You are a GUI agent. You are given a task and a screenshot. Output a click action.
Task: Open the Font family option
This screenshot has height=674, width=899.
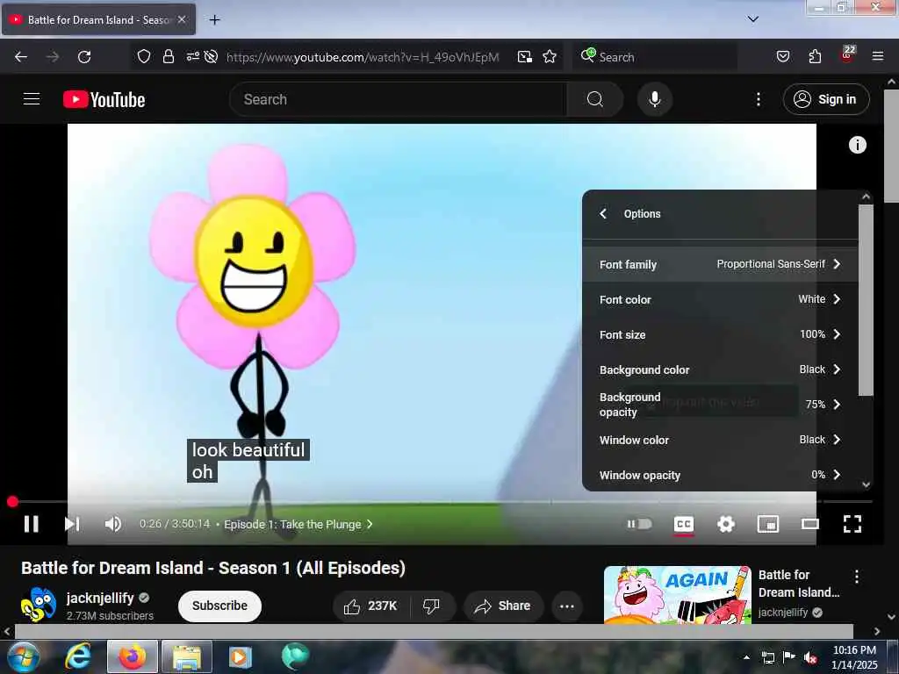[720, 264]
